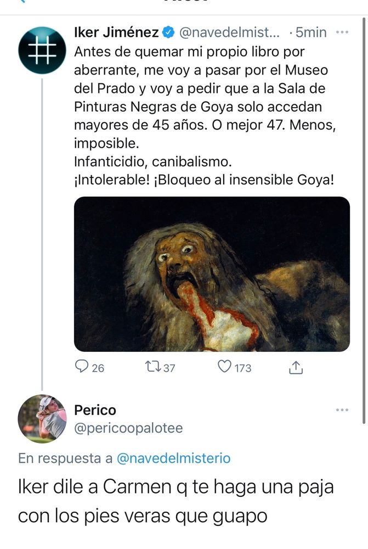This screenshot has width=368, height=549.
Task: Tap the 173 likes count
Action: 243,368
